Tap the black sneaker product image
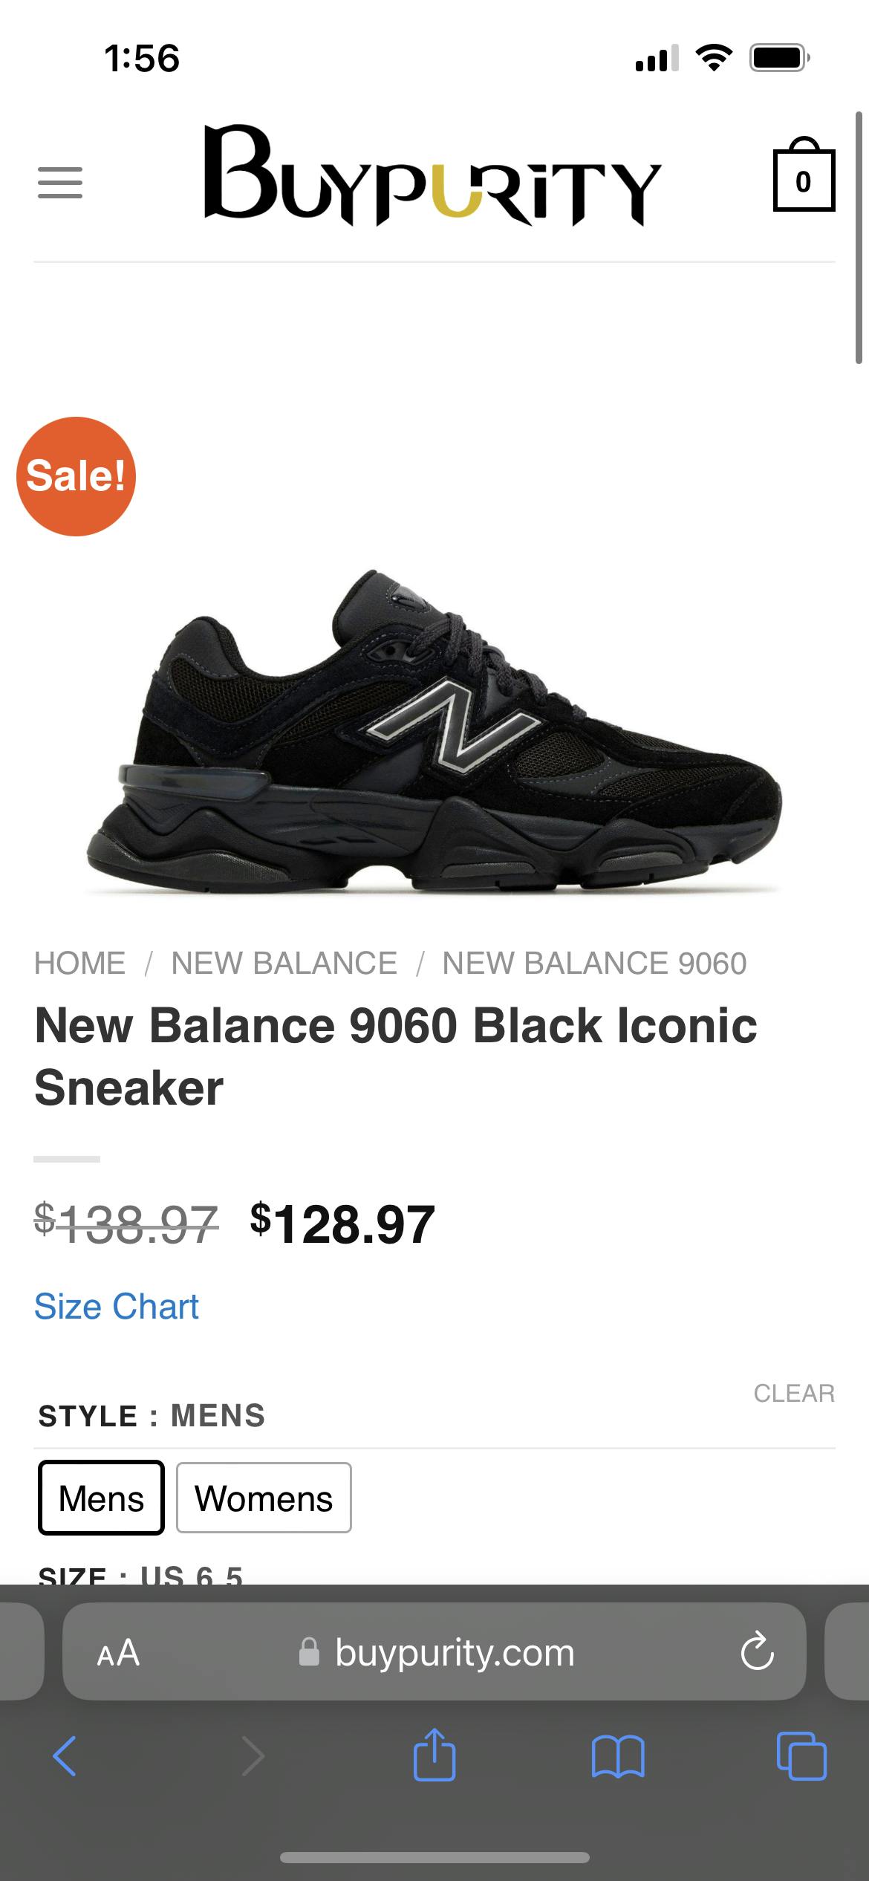The image size is (869, 1881). click(434, 732)
